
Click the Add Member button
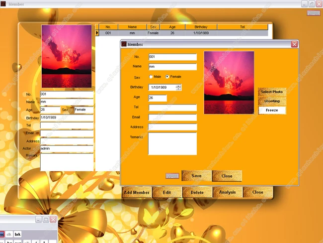[x=137, y=192]
